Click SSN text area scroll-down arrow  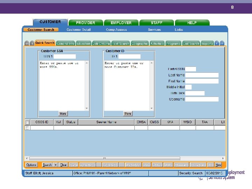pos(87,108)
